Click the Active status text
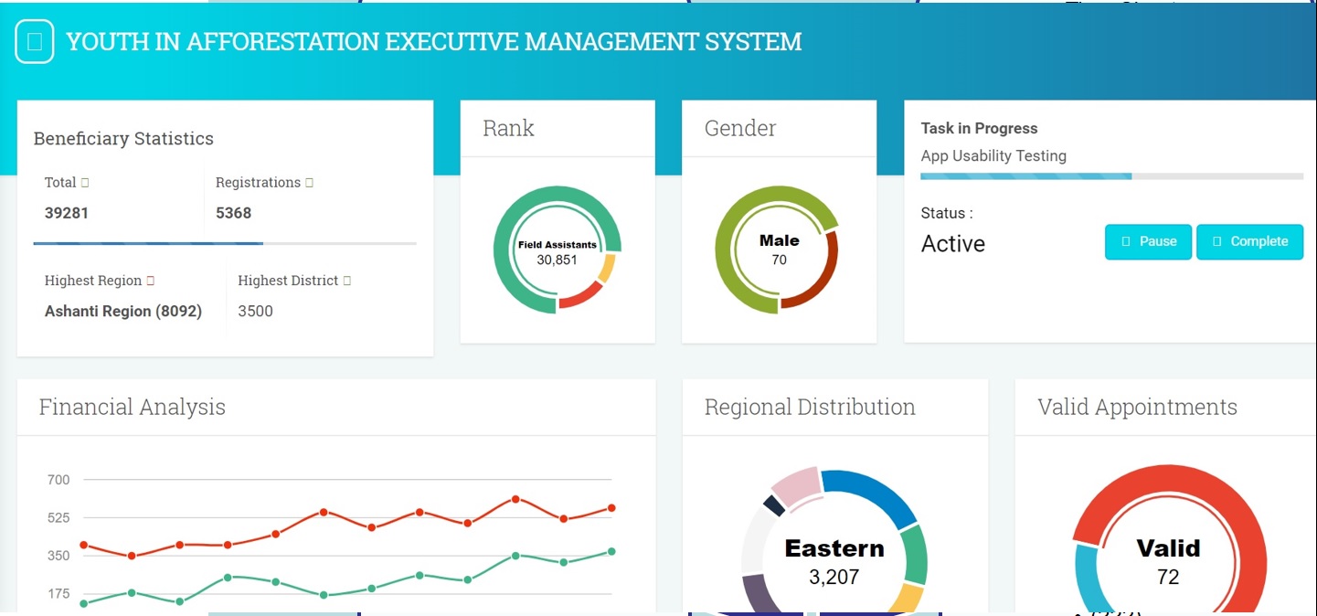The width and height of the screenshot is (1317, 616). click(x=953, y=244)
